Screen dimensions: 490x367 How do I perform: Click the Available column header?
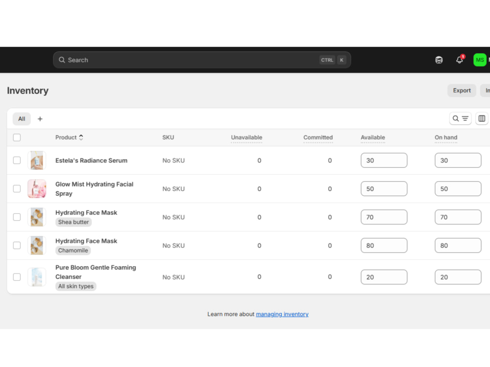pyautogui.click(x=373, y=138)
